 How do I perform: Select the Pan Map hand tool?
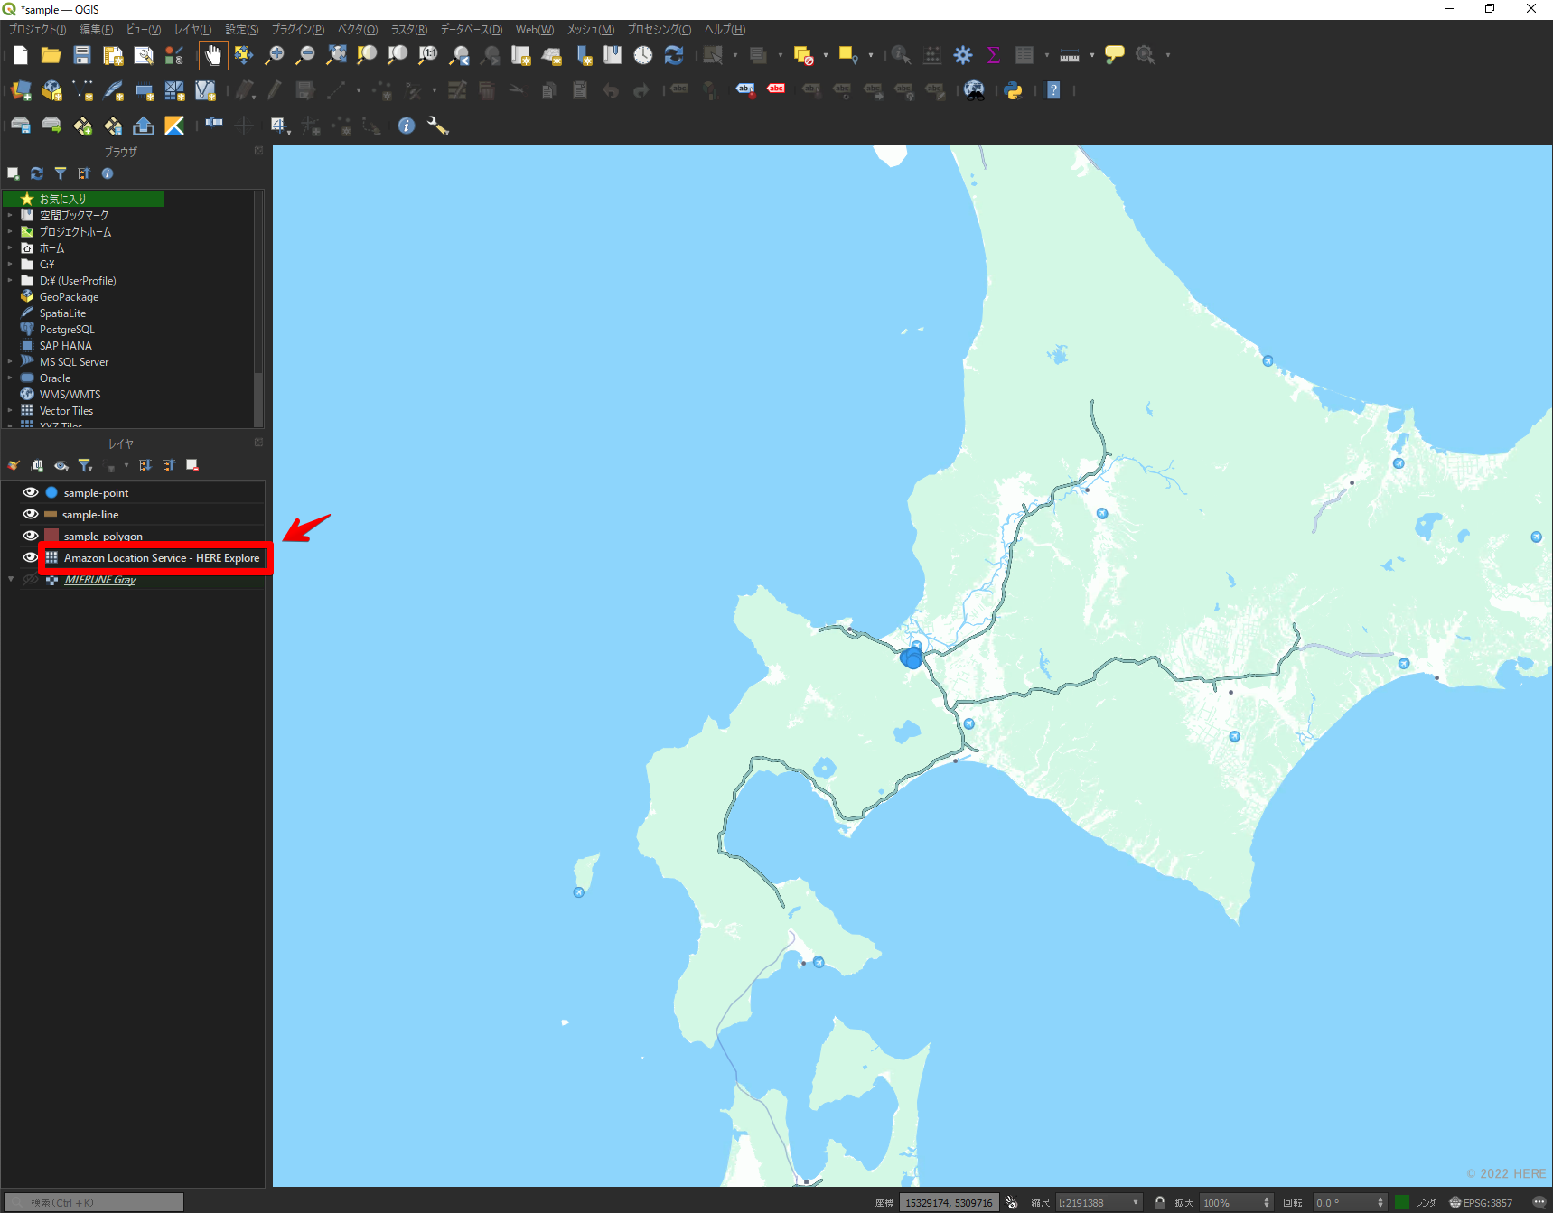pos(213,55)
